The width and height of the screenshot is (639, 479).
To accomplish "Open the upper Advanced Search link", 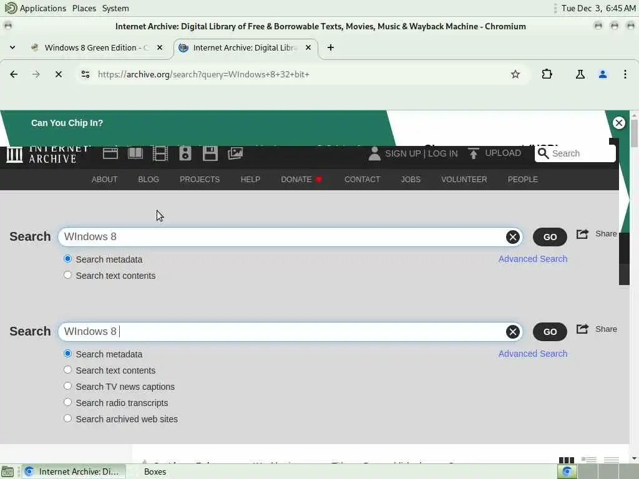I will click(533, 259).
